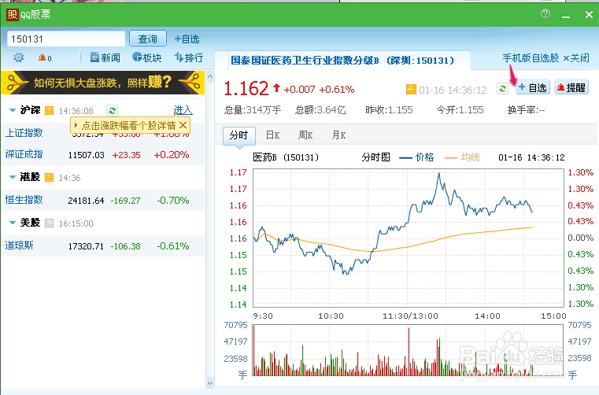Switch to the 月K chart tab

pos(338,135)
